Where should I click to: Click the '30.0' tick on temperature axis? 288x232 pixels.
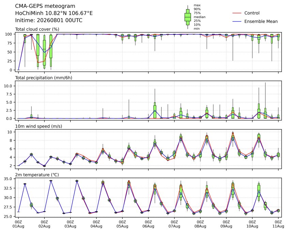click(x=8, y=198)
